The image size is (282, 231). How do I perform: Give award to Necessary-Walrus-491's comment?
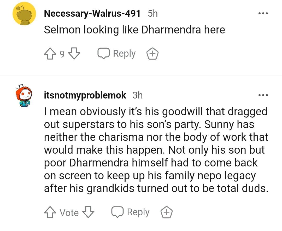click(x=152, y=54)
